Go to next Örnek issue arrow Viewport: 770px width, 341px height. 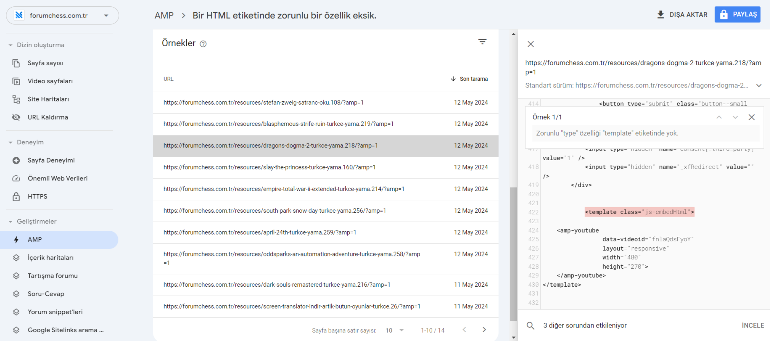tap(735, 117)
